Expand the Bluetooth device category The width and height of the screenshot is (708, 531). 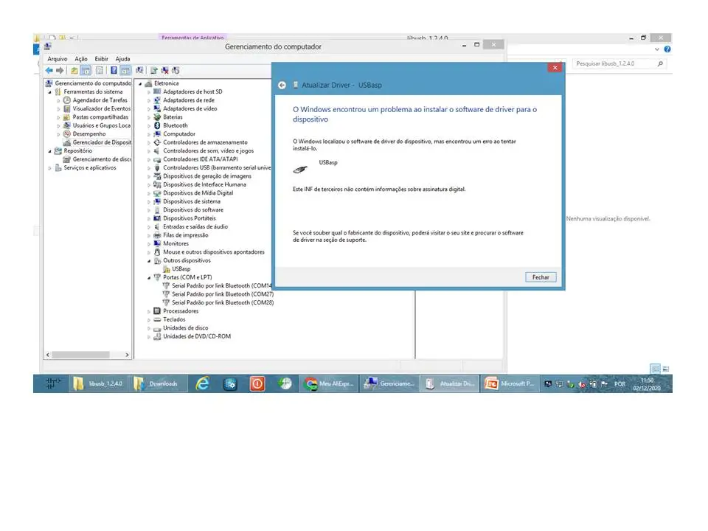click(x=149, y=125)
